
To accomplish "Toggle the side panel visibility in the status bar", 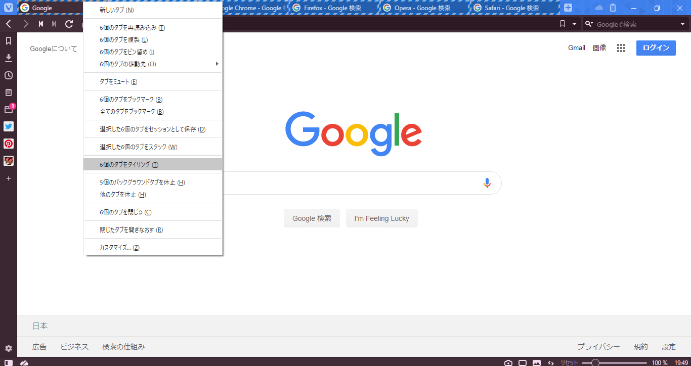I will 8,362.
